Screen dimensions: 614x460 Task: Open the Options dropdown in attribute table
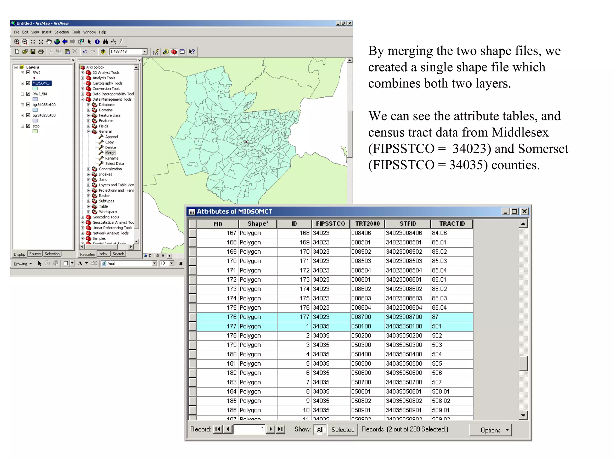point(490,430)
